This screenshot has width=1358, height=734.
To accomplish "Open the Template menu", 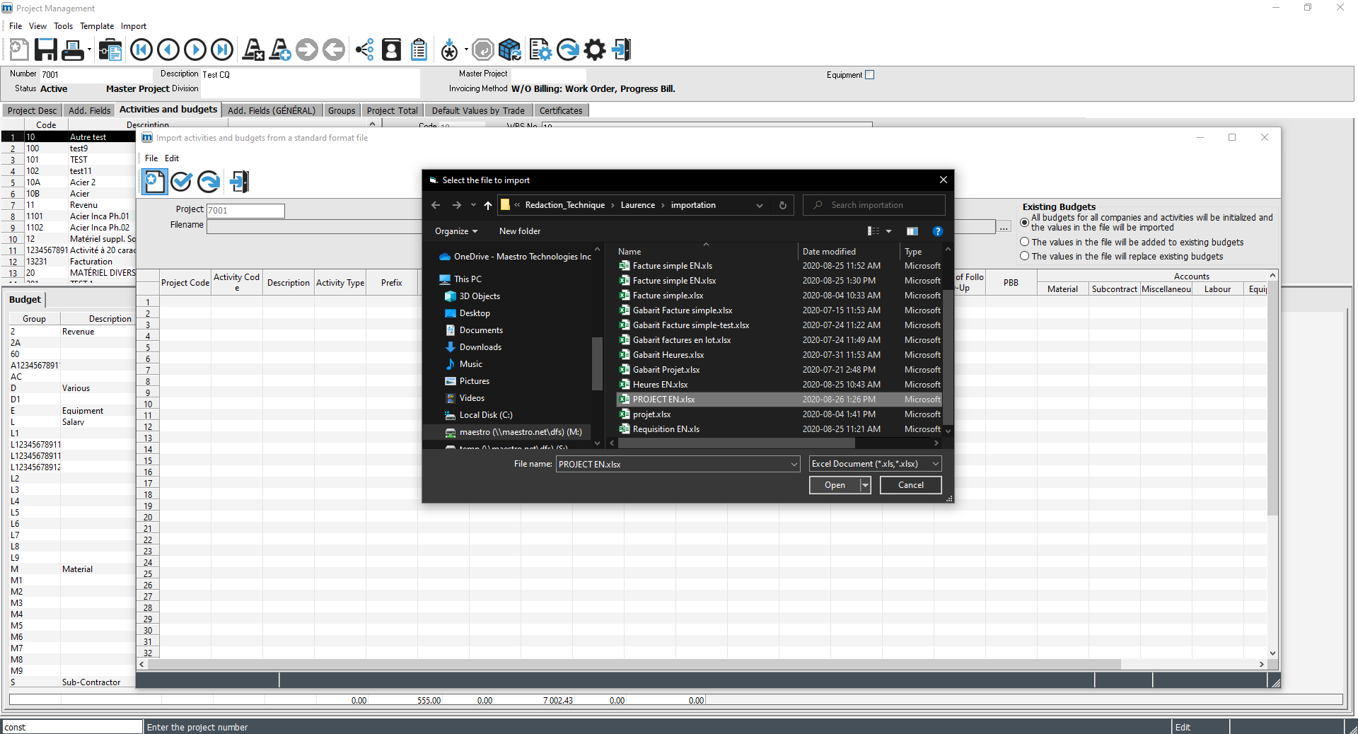I will click(x=97, y=26).
